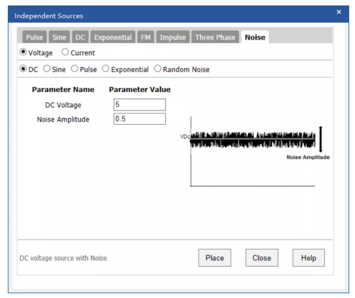Screen dimensions: 355x298
Task: Switch to the Pulse tab
Action: 34,37
